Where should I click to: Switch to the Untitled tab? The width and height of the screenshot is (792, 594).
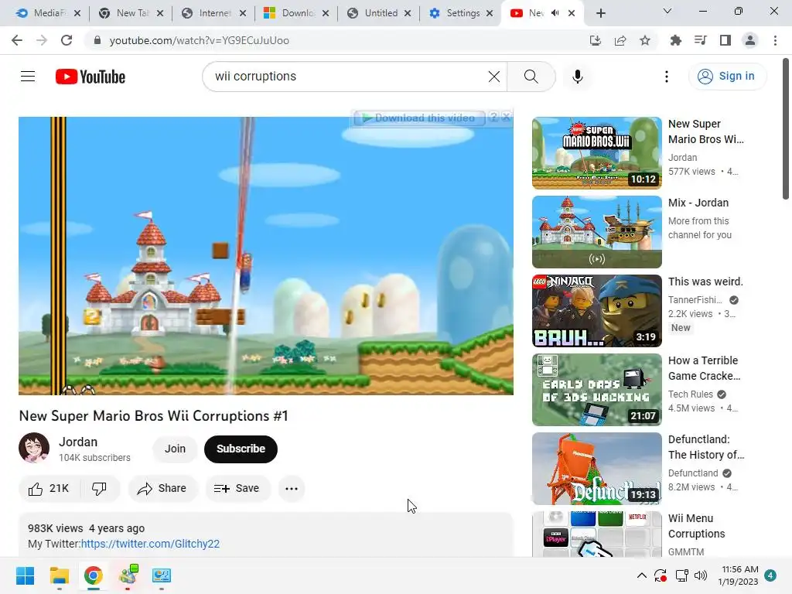pos(380,13)
